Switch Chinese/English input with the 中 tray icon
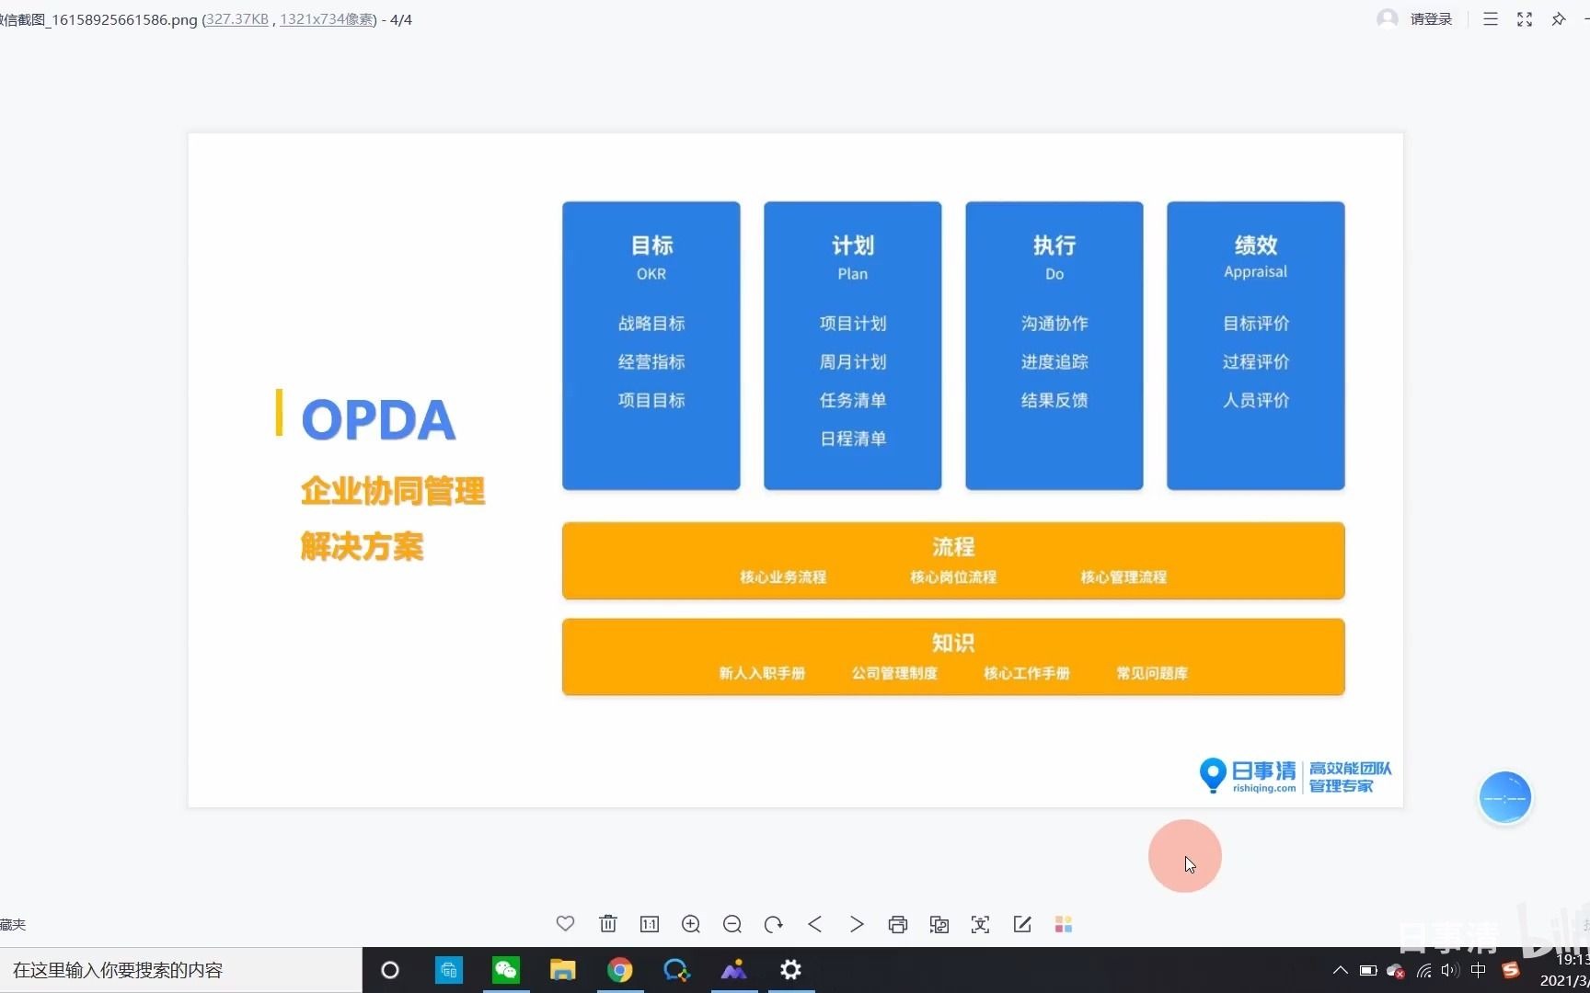The width and height of the screenshot is (1590, 993). pyautogui.click(x=1478, y=970)
